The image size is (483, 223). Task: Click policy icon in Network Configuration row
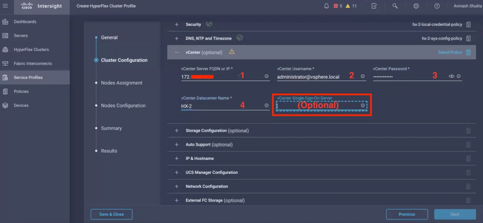click(x=468, y=186)
